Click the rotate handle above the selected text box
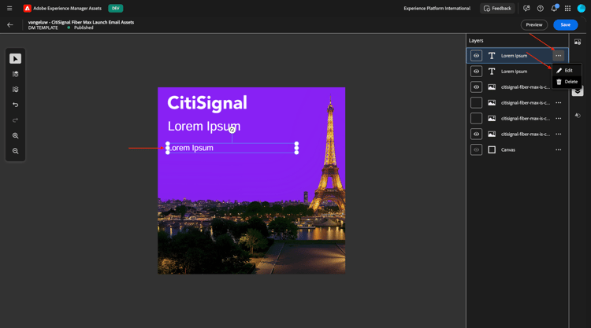Viewport: 591px width, 328px height. pos(232,130)
